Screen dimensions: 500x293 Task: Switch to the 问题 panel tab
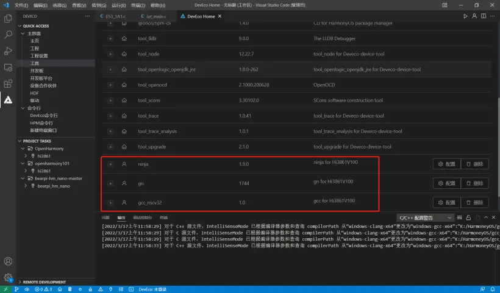(x=105, y=217)
